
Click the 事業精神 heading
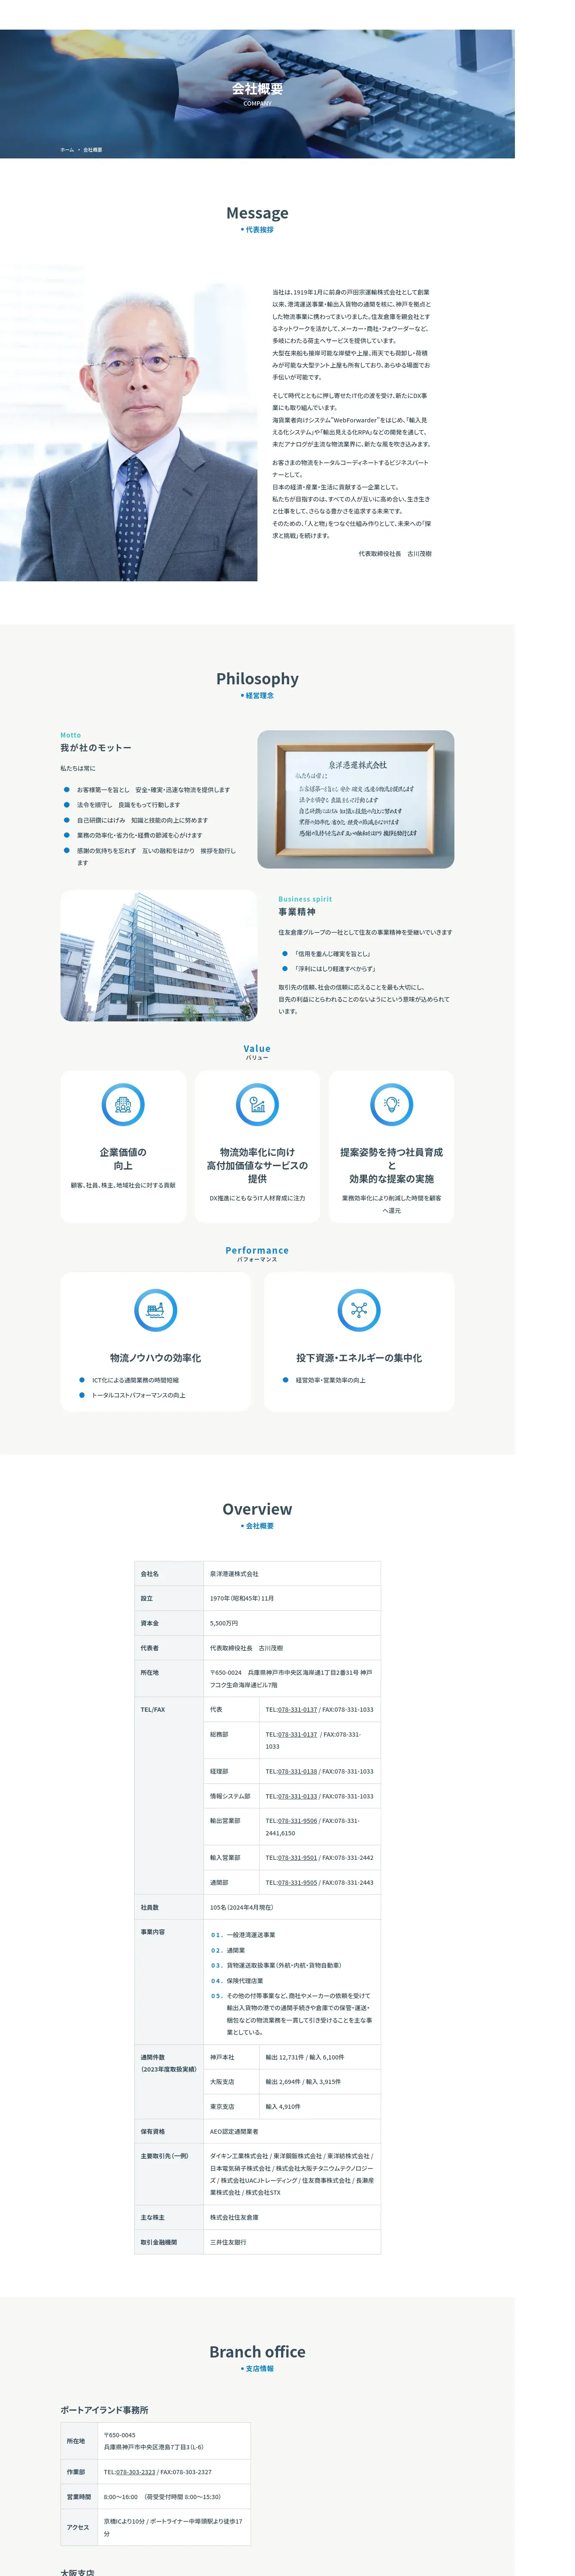(297, 912)
